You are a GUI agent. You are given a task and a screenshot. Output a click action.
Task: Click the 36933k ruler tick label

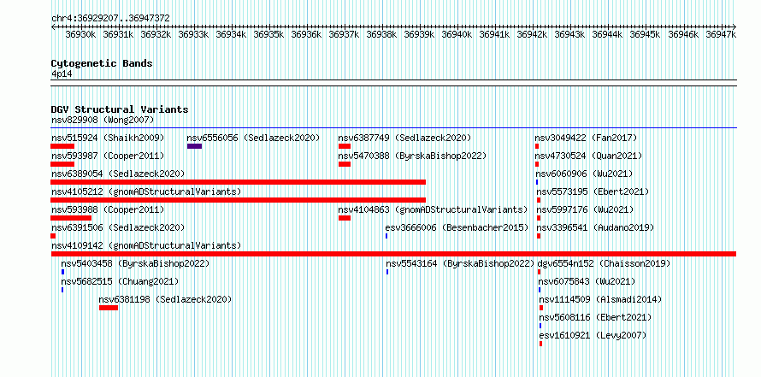click(193, 34)
